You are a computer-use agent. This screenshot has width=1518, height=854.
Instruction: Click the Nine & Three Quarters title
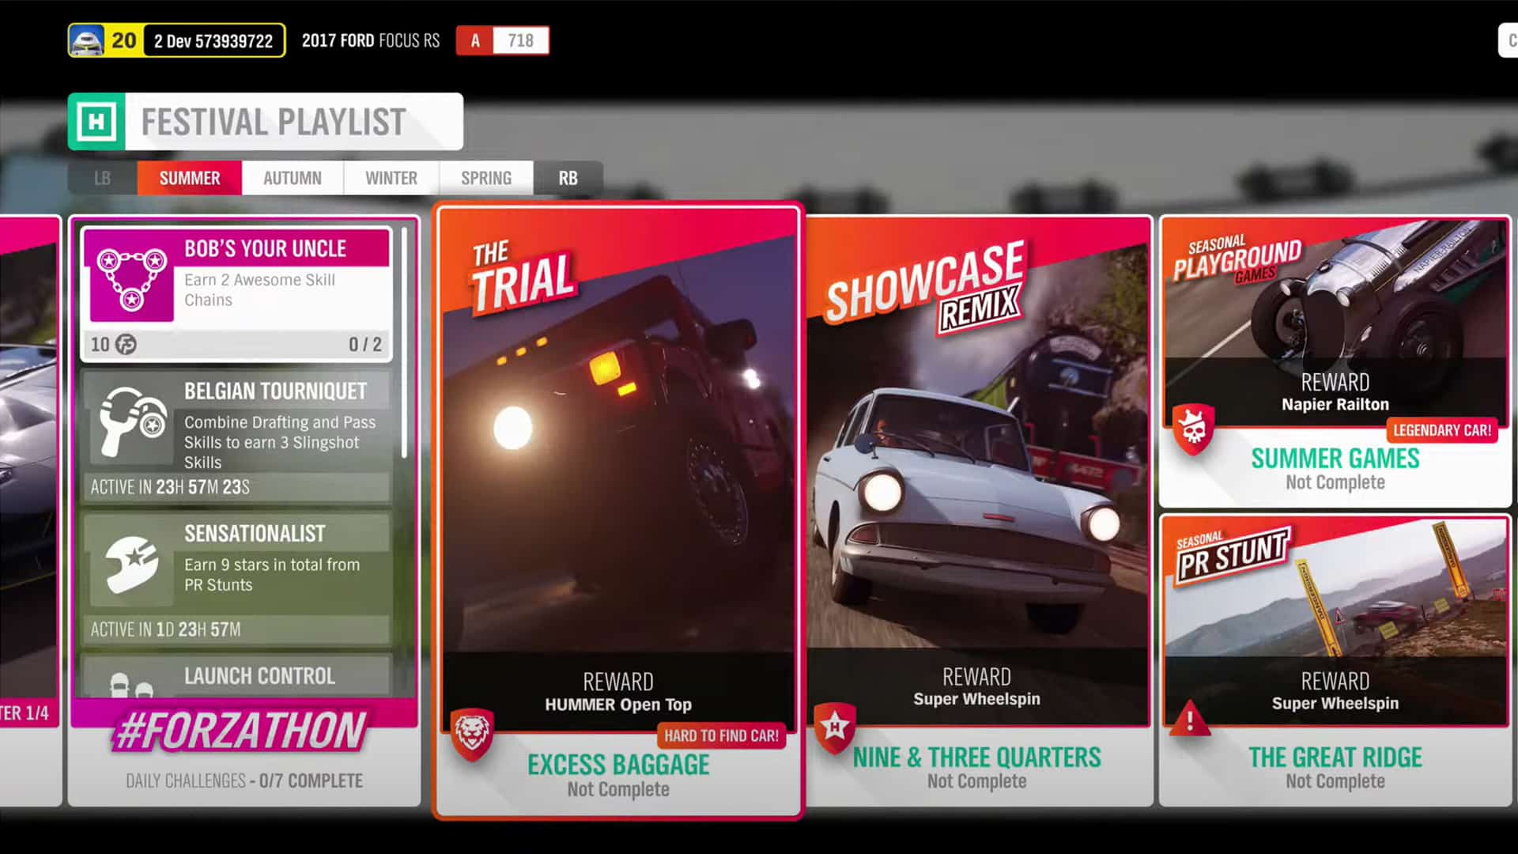coord(977,758)
